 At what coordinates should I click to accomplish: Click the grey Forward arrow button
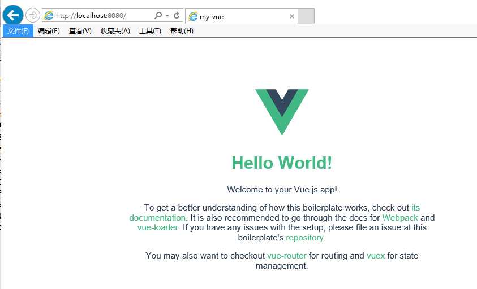point(33,15)
